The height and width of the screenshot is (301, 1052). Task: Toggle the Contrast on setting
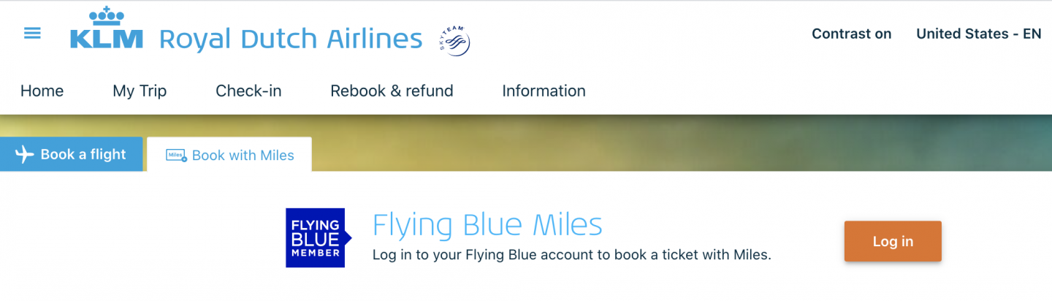pos(851,34)
